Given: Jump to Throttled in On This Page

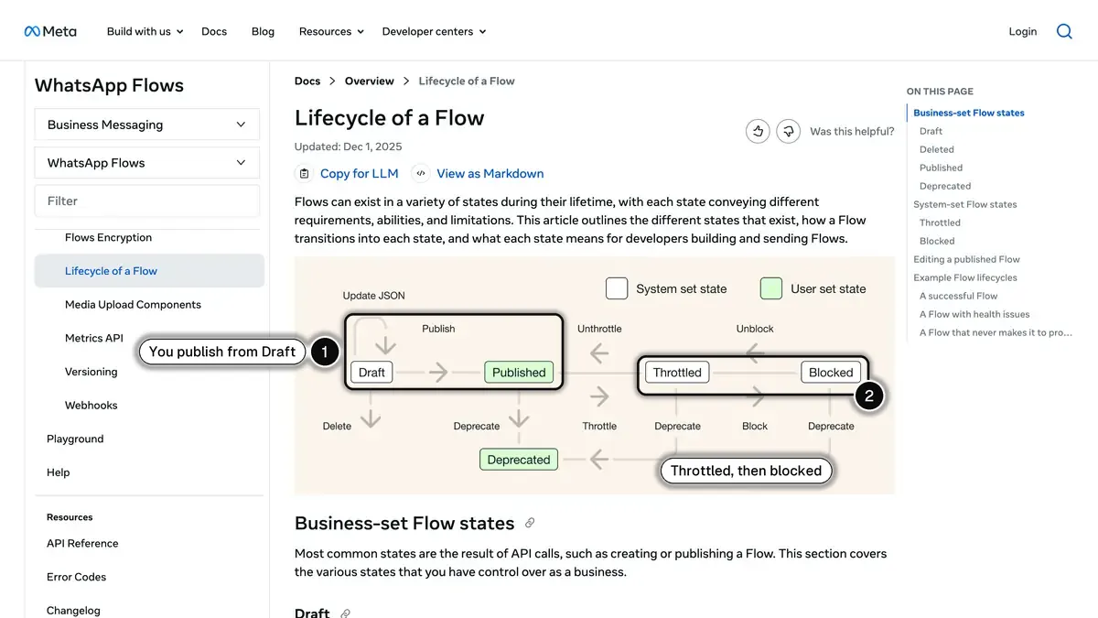Looking at the screenshot, I should [x=940, y=222].
